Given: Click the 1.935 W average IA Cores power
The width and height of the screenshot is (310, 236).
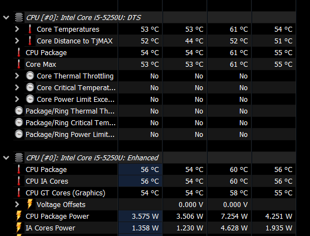Looking at the screenshot, I should click(x=279, y=228).
